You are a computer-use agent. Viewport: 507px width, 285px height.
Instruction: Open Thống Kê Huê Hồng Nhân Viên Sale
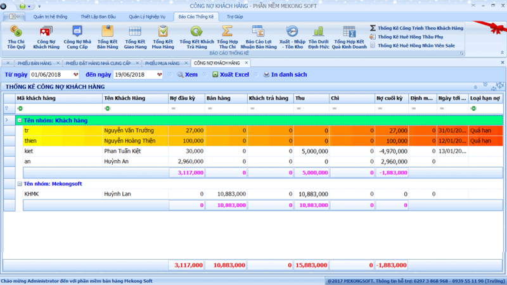pos(413,46)
